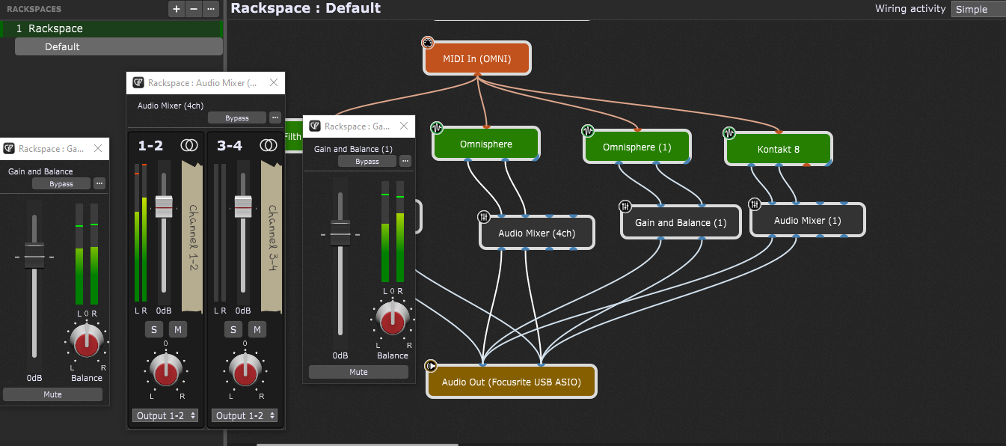The image size is (1006, 446).
Task: Click the channel 1-2 volume fader handle
Action: click(x=164, y=206)
